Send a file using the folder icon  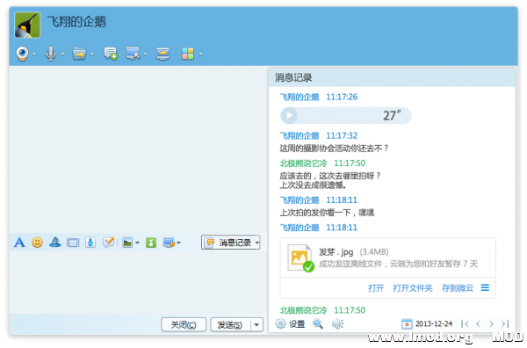click(79, 54)
